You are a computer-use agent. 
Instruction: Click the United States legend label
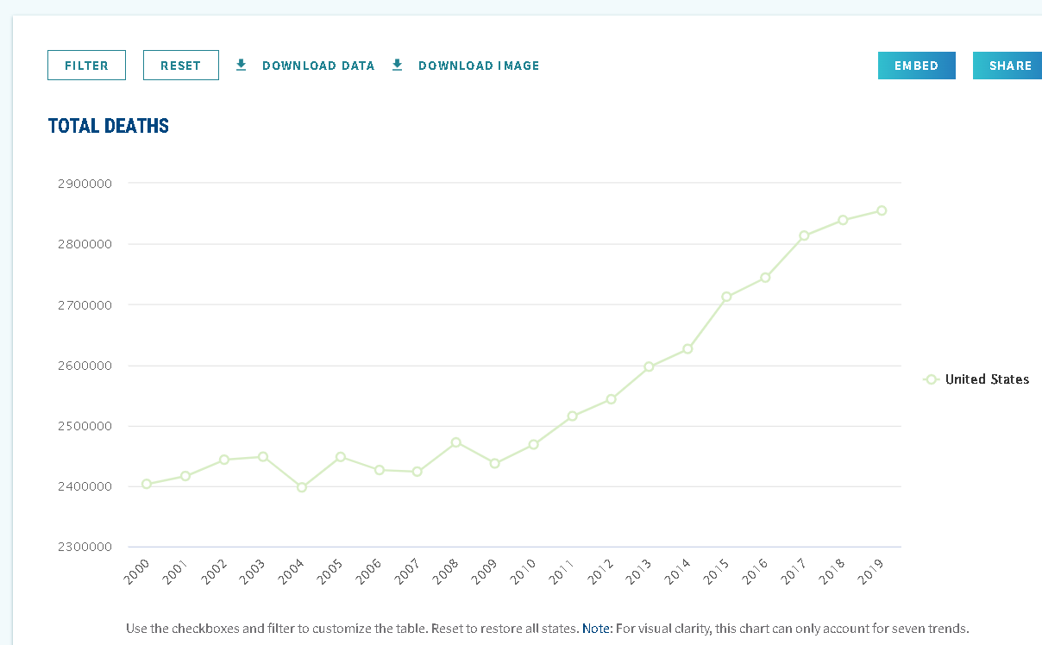click(x=987, y=379)
